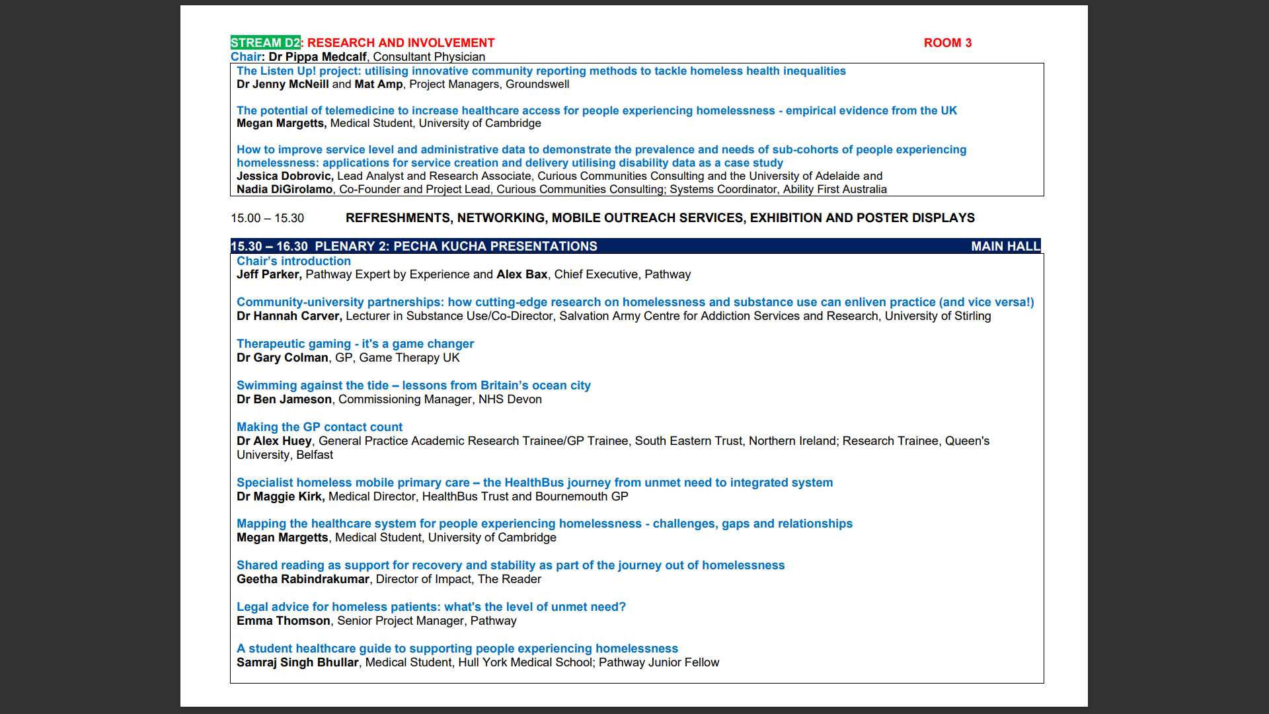Viewport: 1269px width, 714px height.
Task: Click 'Dr Gary Colman' speaker name
Action: (x=282, y=358)
